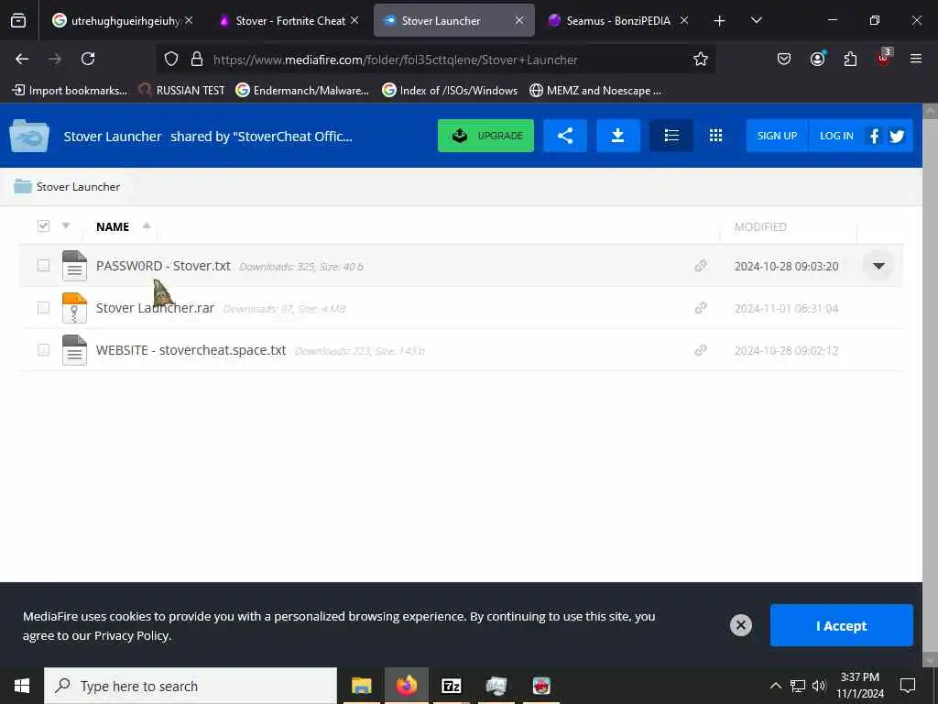938x704 pixels.
Task: Open the Windows Start menu
Action: coord(22,686)
